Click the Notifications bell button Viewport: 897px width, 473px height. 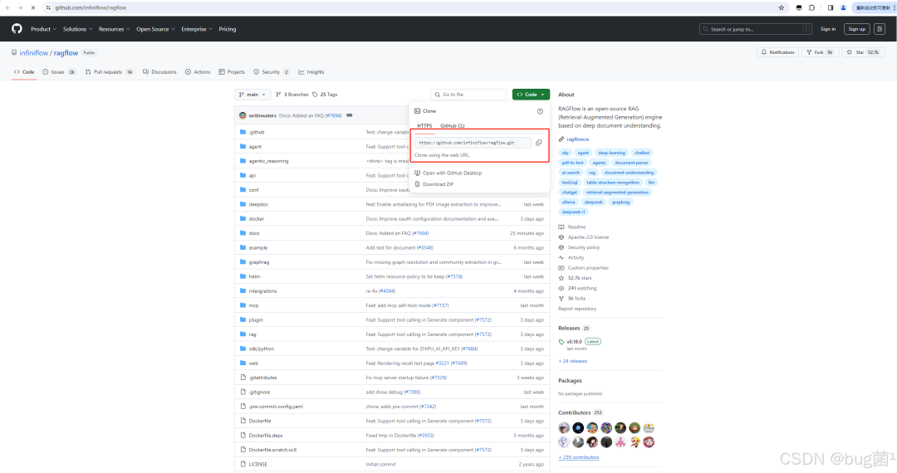pos(778,52)
